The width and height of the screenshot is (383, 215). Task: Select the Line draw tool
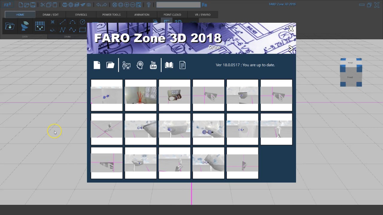63,22
